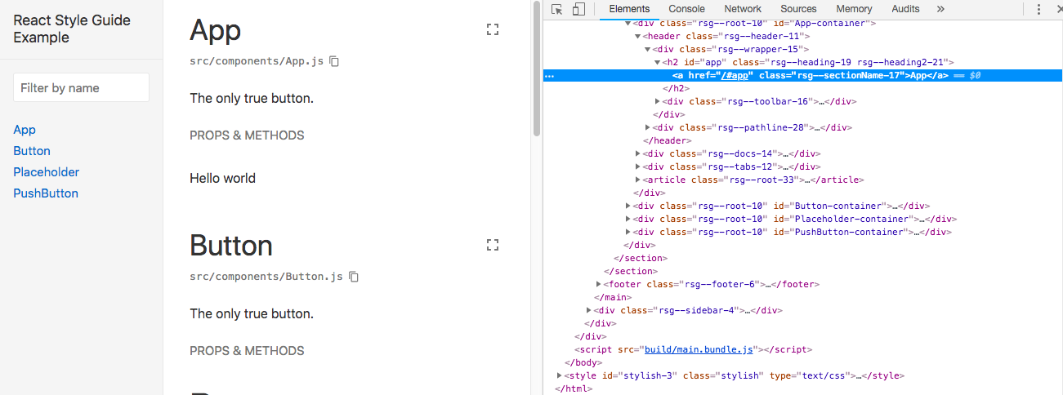The image size is (1063, 395).
Task: Switch to the Console tab
Action: tap(686, 9)
